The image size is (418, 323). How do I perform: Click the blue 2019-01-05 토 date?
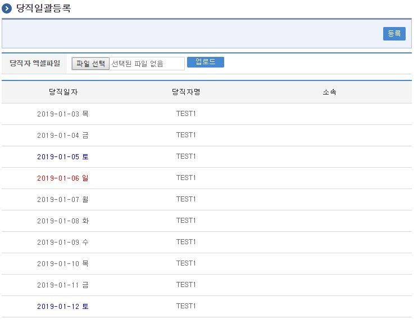pos(63,156)
